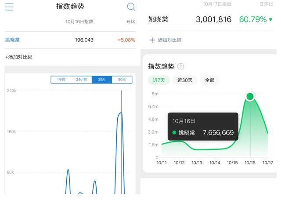Click the green down arrow beside 60.79%

coord(271,19)
